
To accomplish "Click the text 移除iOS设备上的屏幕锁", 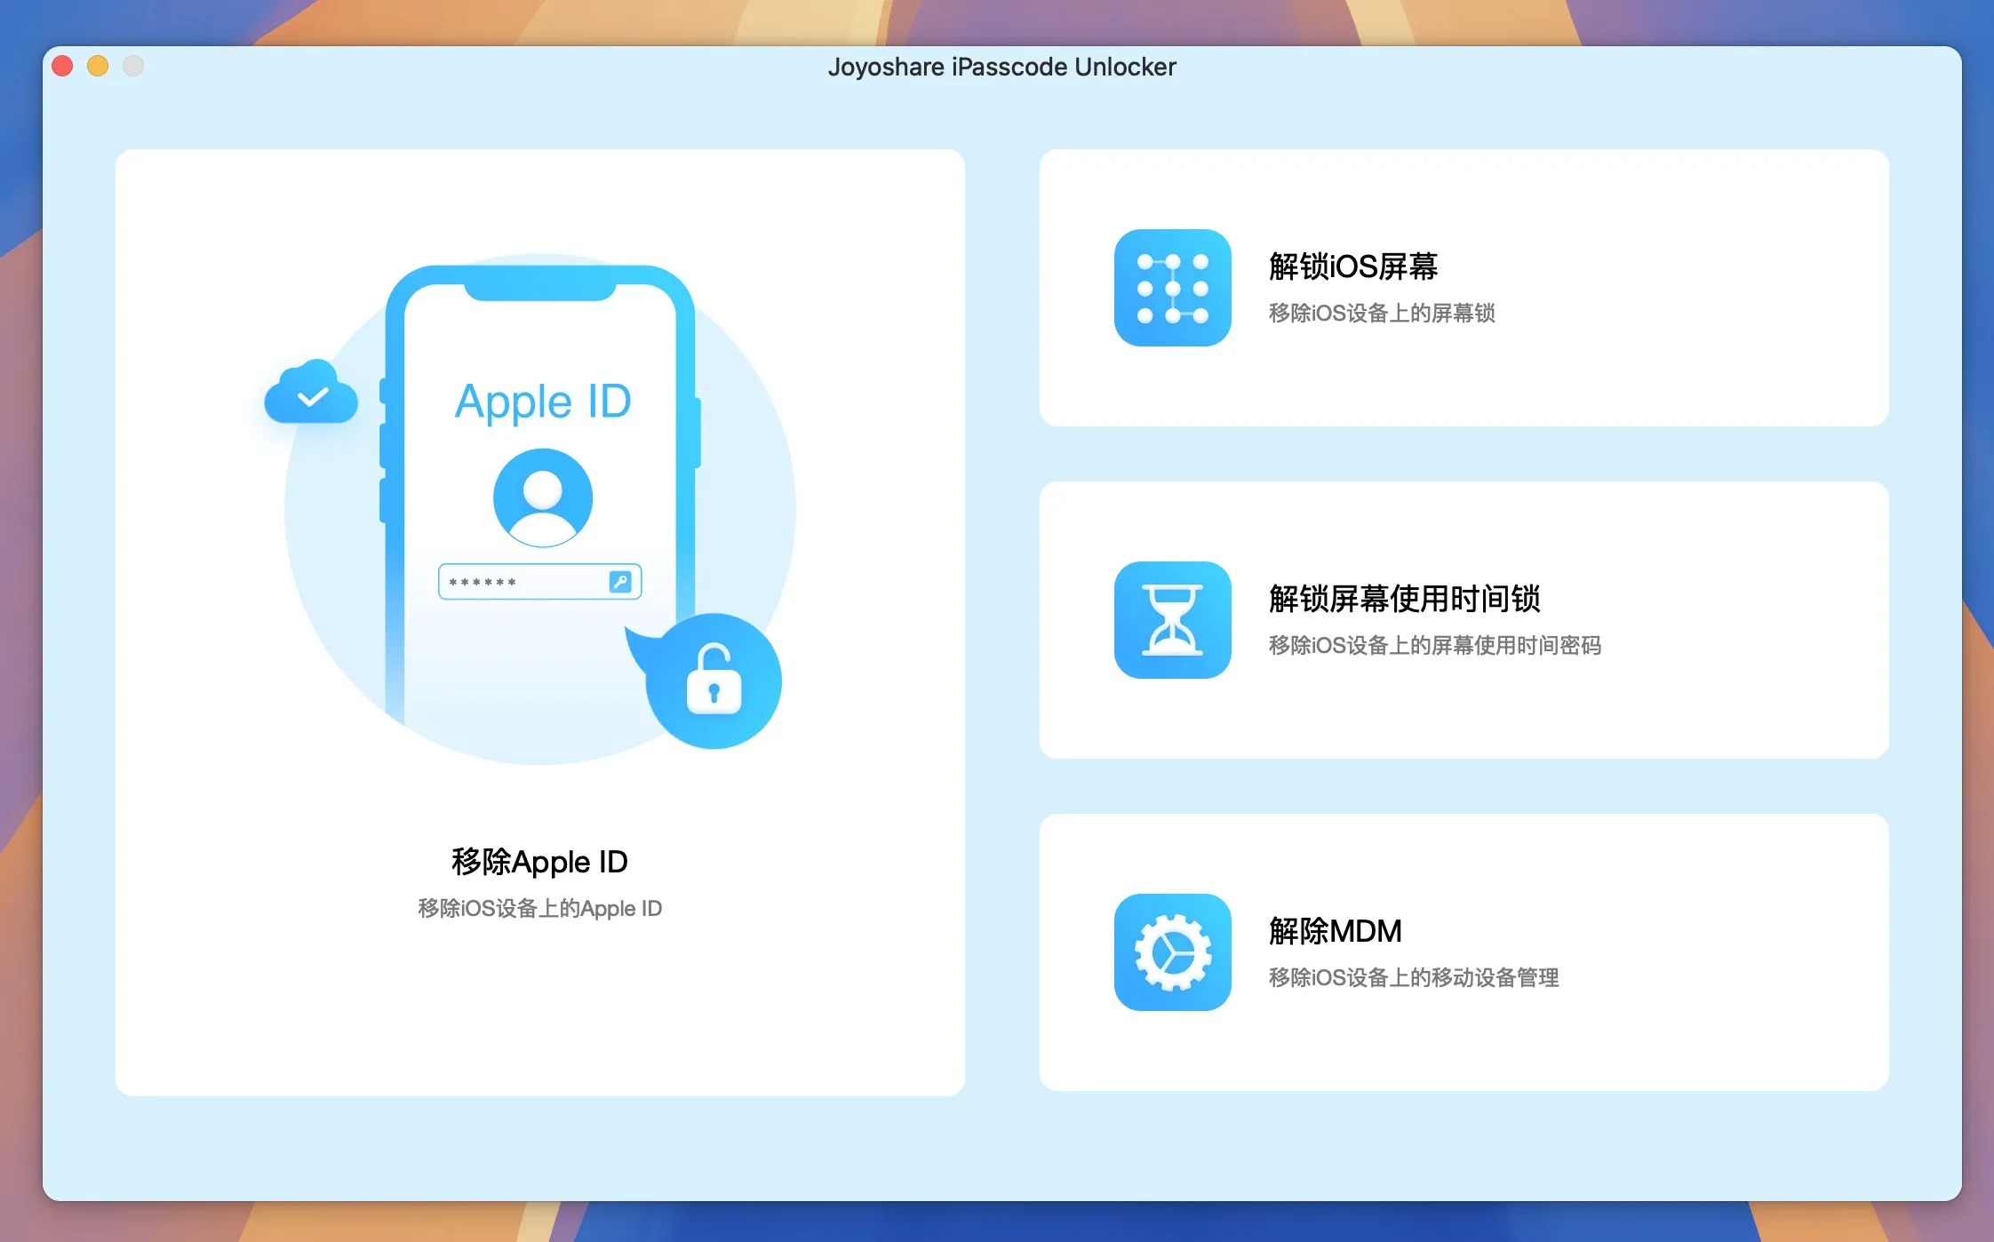I will coord(1382,313).
